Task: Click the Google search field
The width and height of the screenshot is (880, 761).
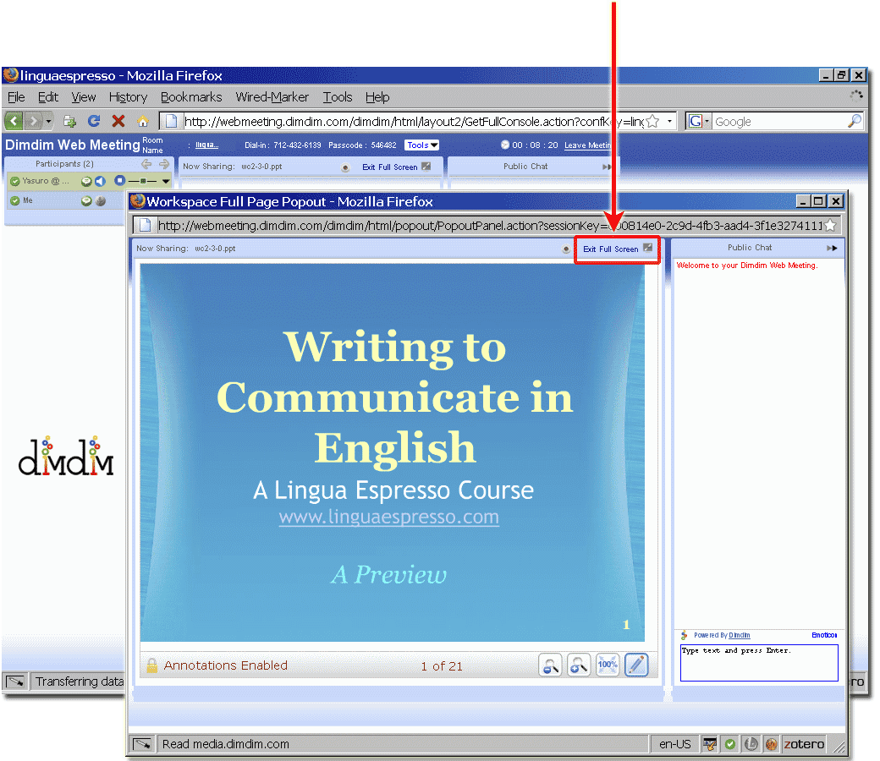Action: [x=779, y=121]
